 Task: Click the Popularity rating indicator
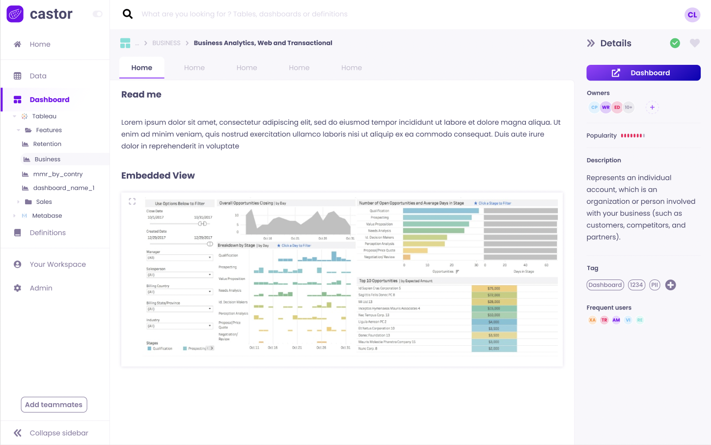coord(631,136)
